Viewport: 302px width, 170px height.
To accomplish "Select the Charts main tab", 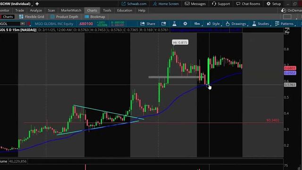I will coord(92,10).
